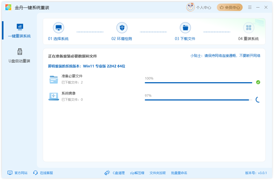
Task: Click 已下载文件: 2 count text
Action: pos(72,82)
